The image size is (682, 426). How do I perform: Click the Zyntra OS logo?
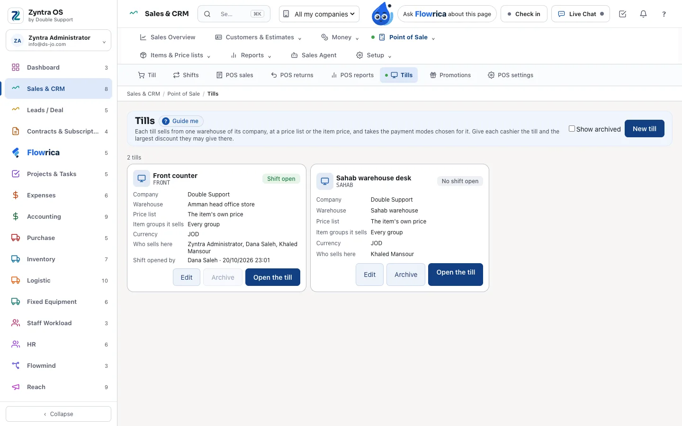pyautogui.click(x=16, y=16)
